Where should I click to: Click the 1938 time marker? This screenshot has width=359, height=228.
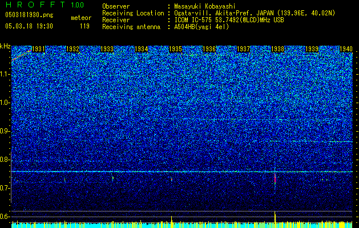click(x=278, y=49)
